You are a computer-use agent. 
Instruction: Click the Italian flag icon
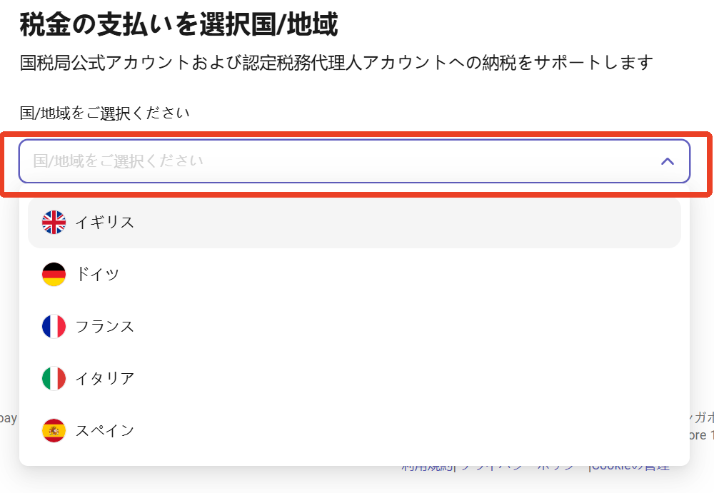(54, 379)
